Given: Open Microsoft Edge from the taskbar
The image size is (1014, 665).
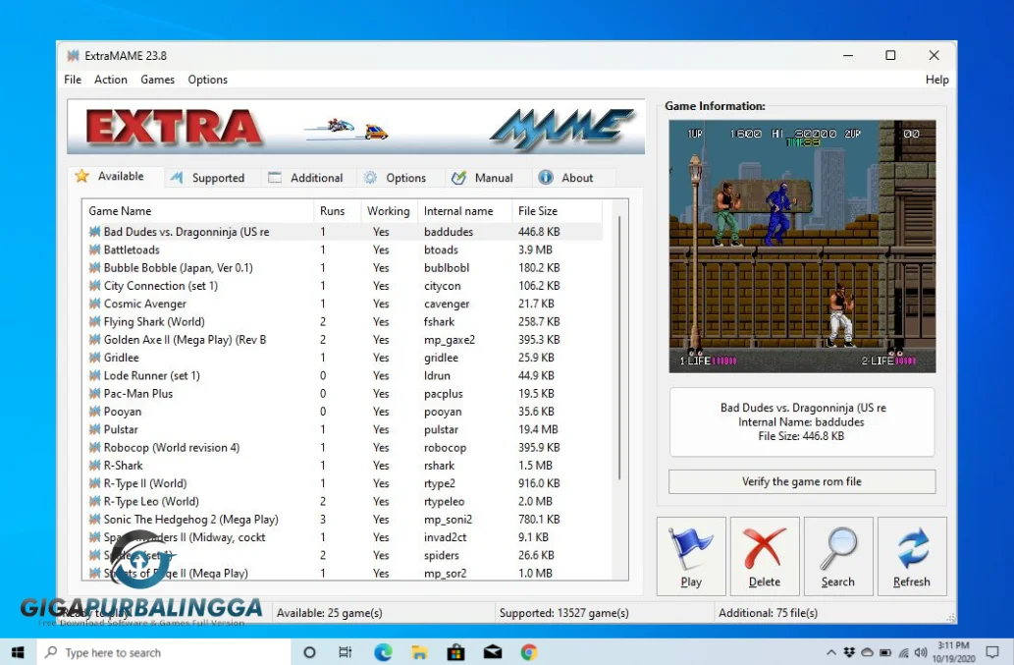Looking at the screenshot, I should tap(383, 652).
